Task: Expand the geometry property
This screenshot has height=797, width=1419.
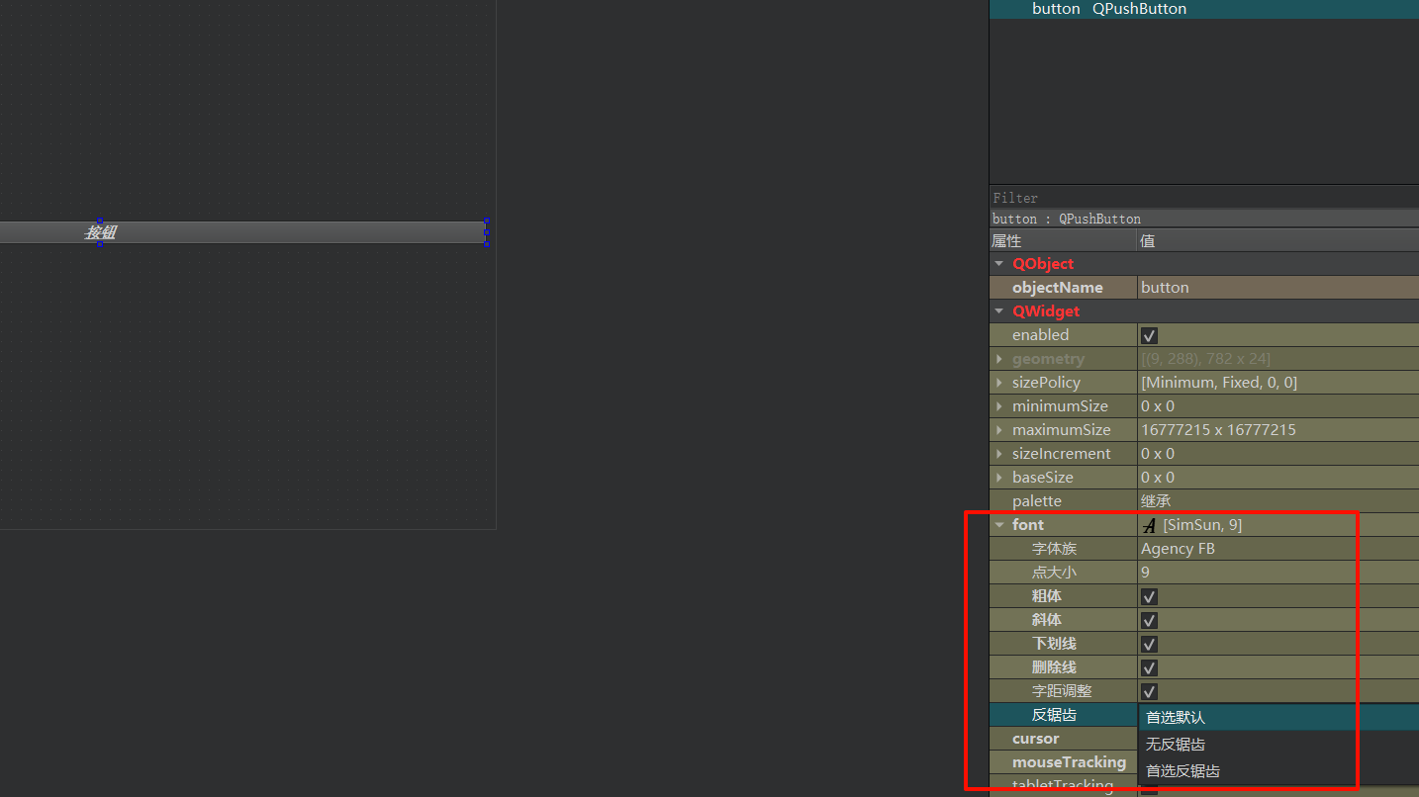Action: [999, 359]
